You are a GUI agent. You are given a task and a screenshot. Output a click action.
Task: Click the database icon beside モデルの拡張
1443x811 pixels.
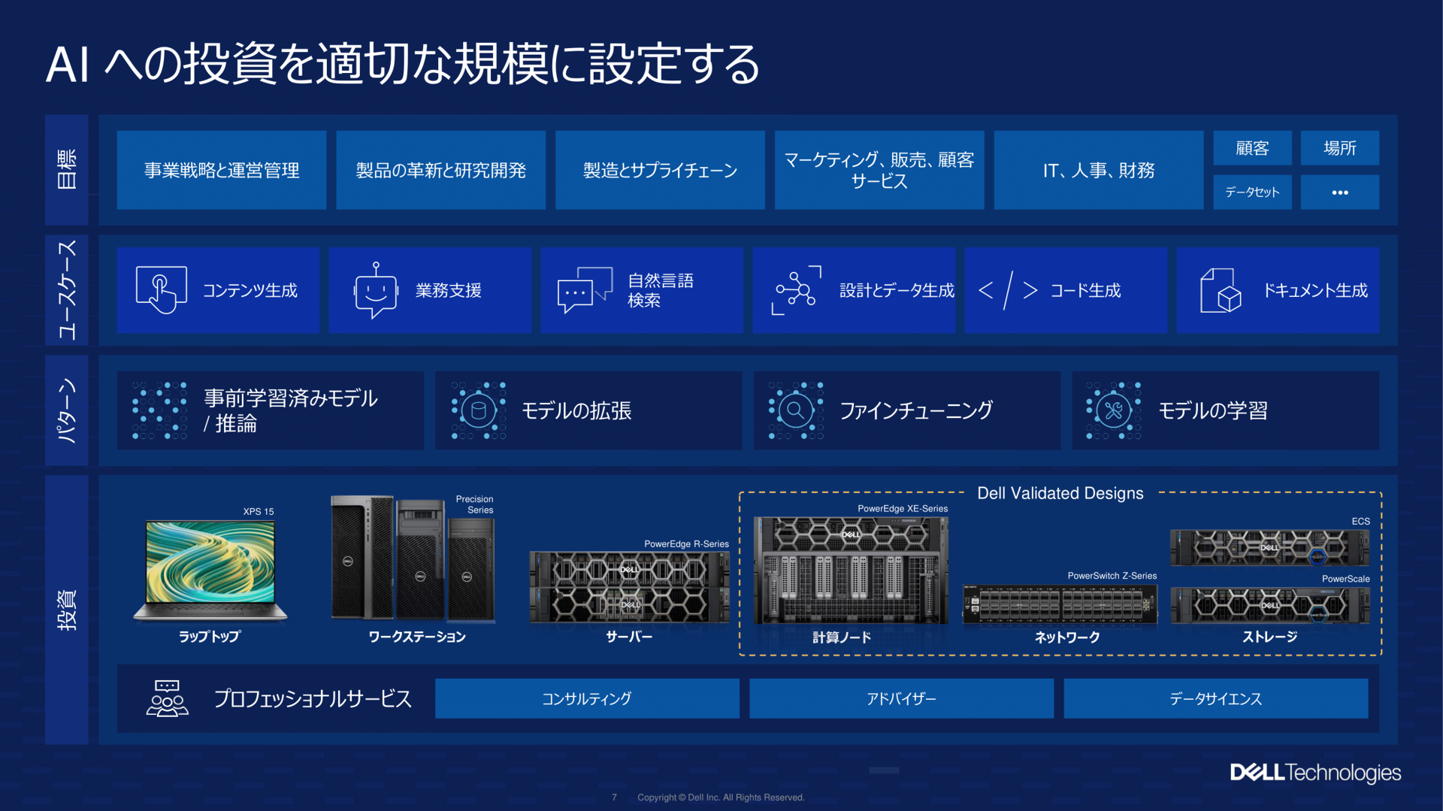point(478,410)
